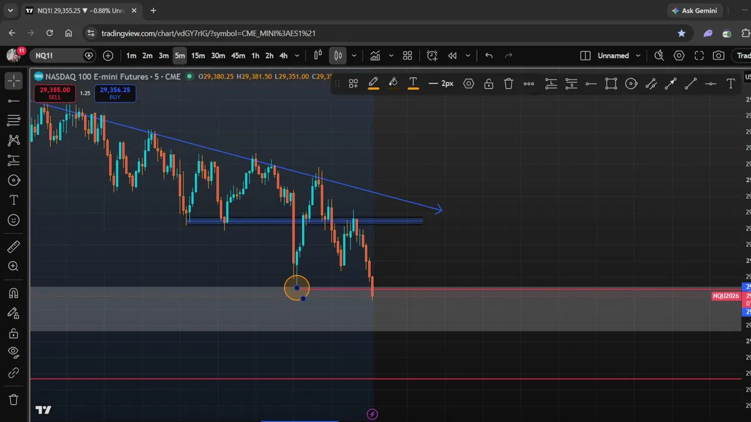Select the 5m timeframe button

180,56
